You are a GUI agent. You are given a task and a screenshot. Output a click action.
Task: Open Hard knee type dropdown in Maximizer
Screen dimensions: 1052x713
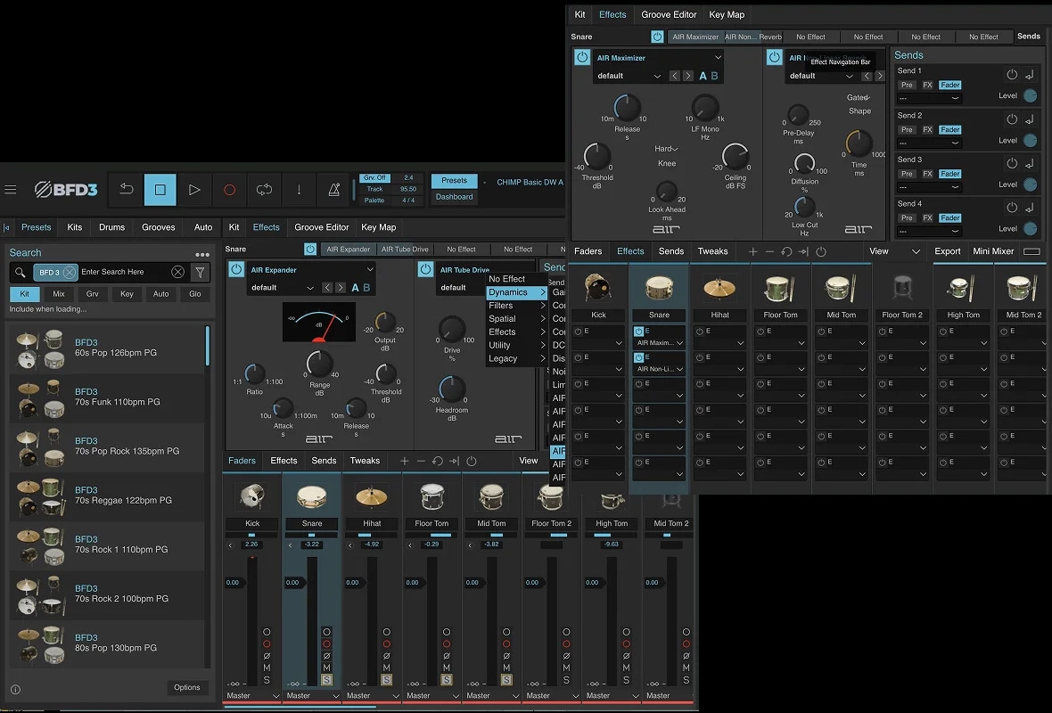pos(666,149)
